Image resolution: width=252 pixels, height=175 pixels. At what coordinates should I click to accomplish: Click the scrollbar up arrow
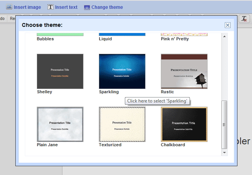[224, 36]
